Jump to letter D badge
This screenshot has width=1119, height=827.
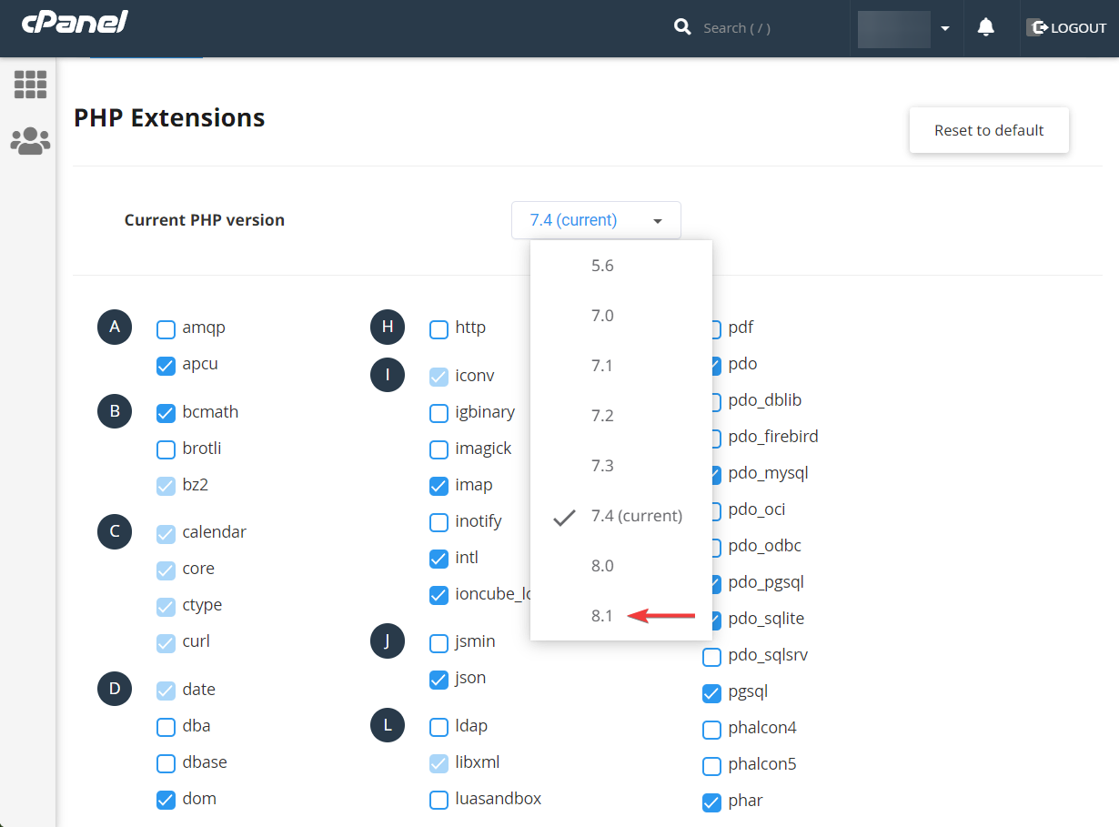(115, 690)
